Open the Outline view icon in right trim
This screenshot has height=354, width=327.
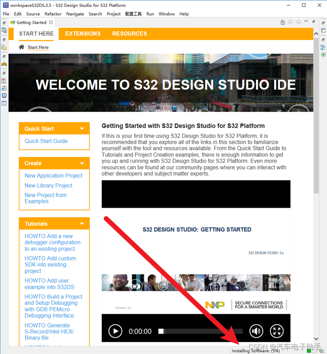[323, 47]
